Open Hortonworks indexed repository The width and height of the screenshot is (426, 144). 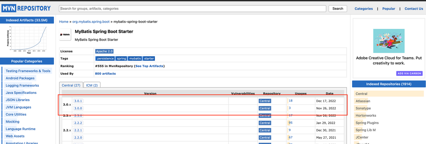pos(366,115)
